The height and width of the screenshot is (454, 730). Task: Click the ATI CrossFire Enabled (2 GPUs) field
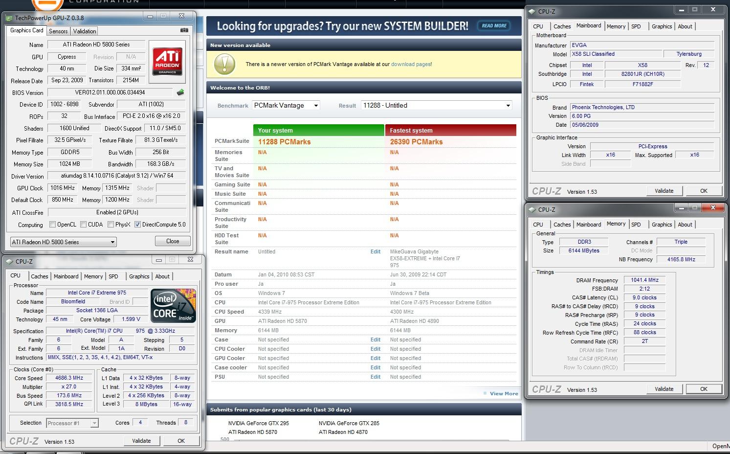[x=117, y=212]
